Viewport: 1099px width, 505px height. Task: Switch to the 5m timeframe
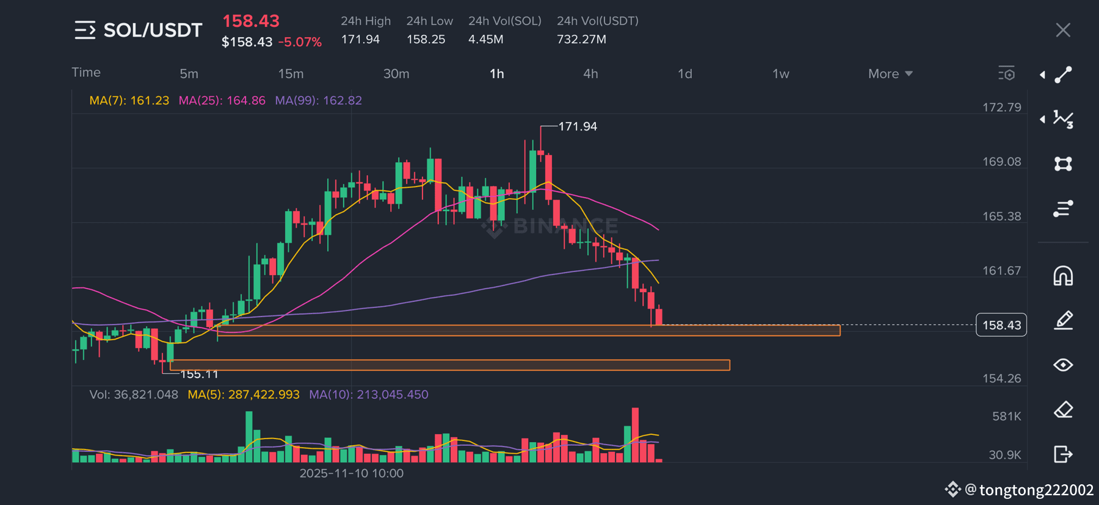189,74
